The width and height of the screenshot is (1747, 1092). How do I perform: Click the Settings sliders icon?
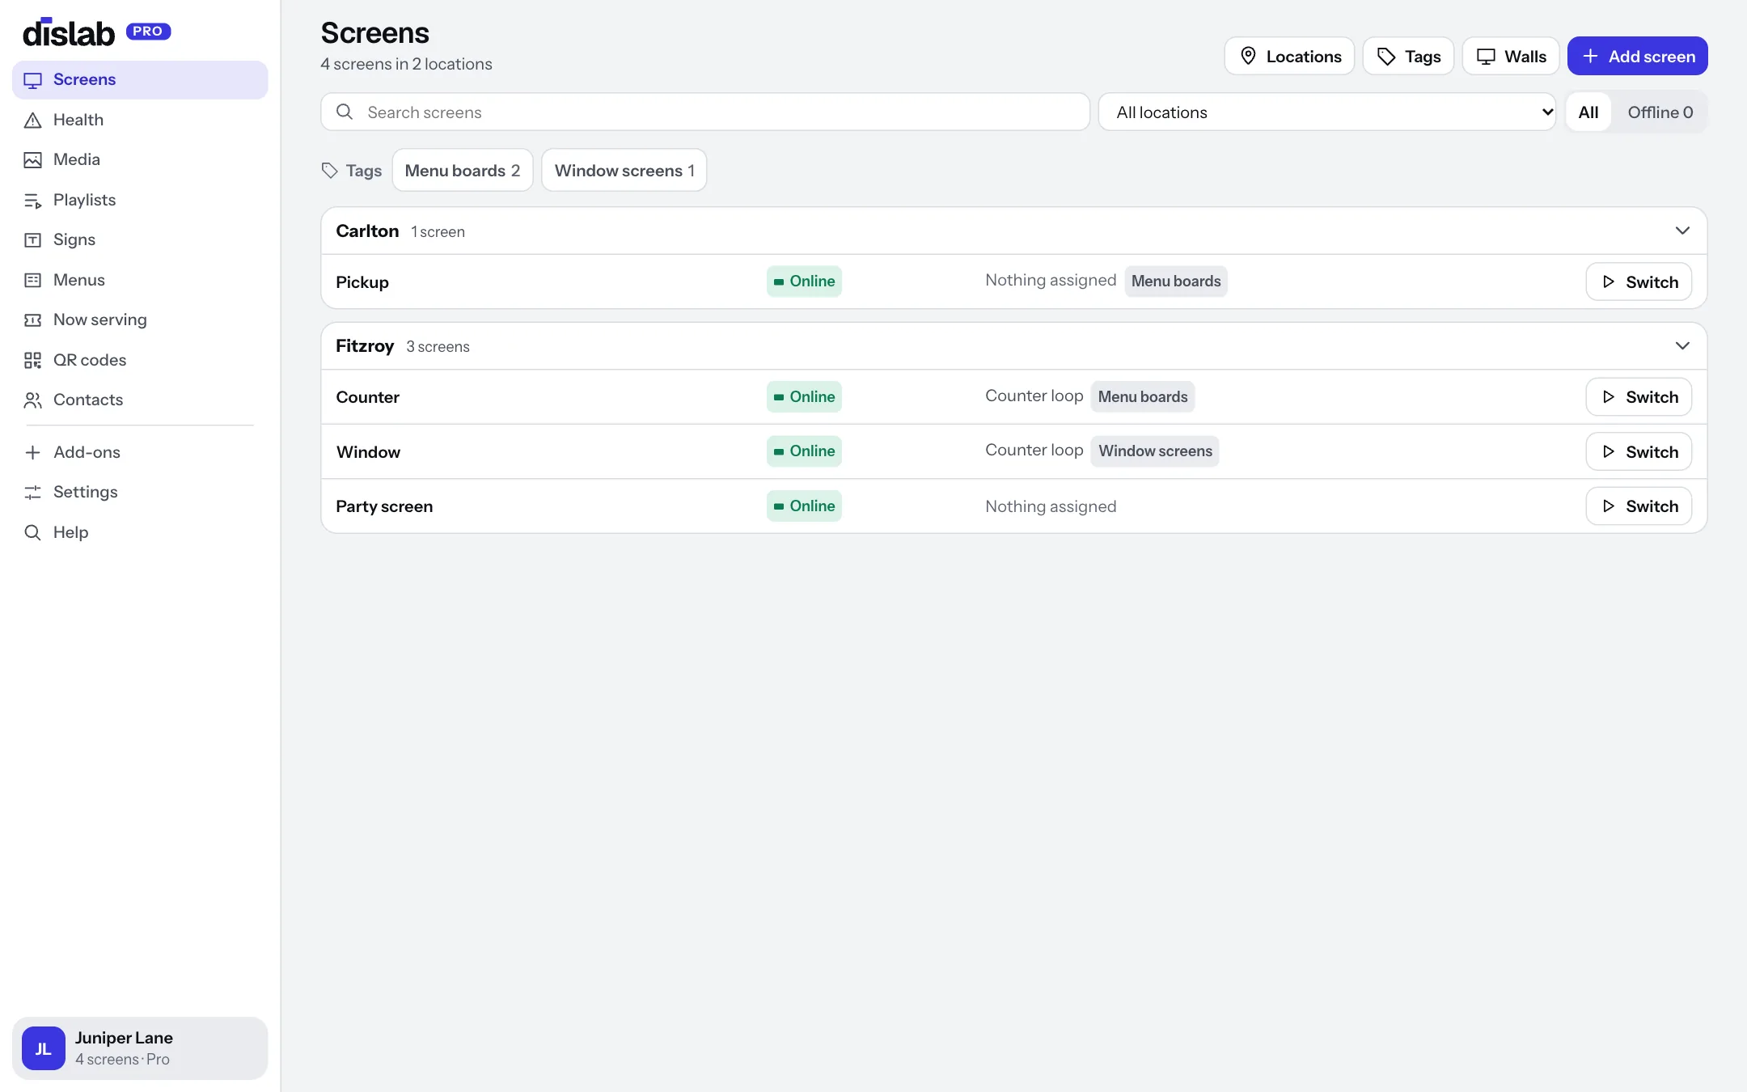[x=32, y=493]
